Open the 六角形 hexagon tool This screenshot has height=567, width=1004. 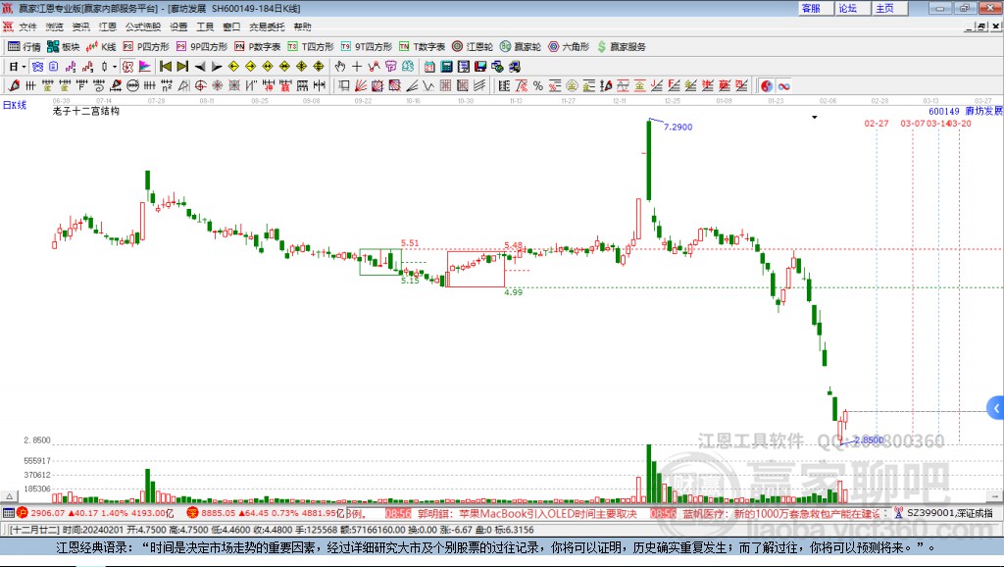click(569, 47)
